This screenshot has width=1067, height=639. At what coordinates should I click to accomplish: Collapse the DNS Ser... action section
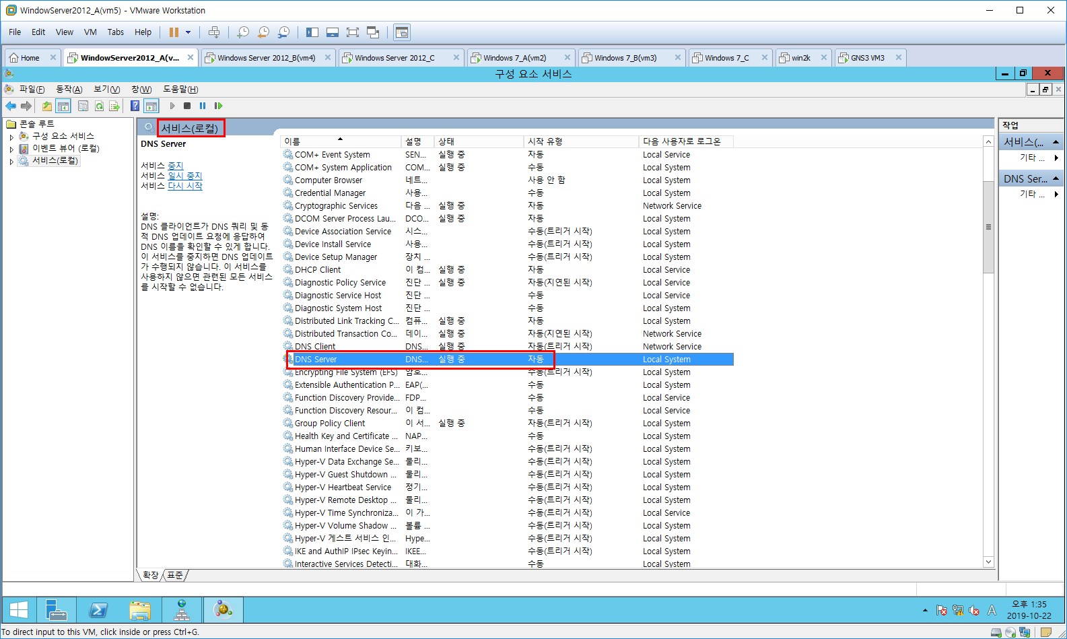(1056, 178)
